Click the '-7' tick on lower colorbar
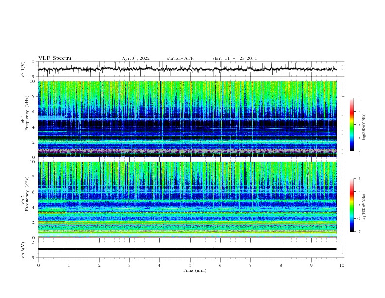The height and width of the screenshot is (298, 385). pos(358,231)
